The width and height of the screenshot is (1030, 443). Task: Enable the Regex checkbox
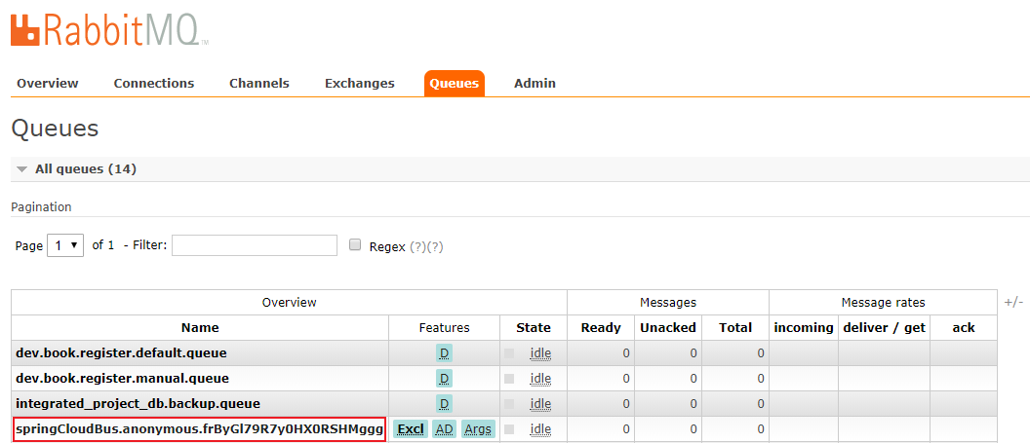pyautogui.click(x=355, y=245)
